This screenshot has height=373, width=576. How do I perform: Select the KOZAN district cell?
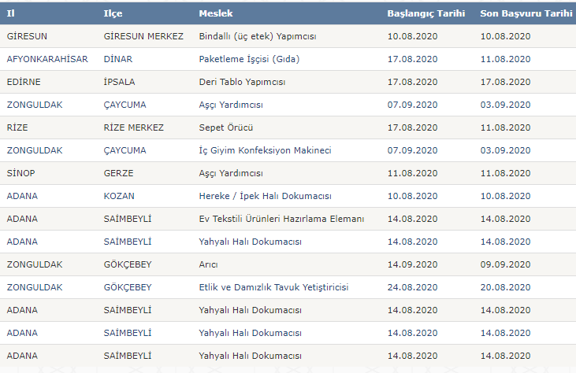(x=119, y=196)
